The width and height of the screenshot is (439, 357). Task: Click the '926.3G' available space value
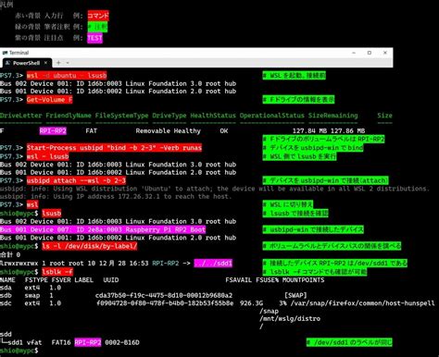[252, 303]
